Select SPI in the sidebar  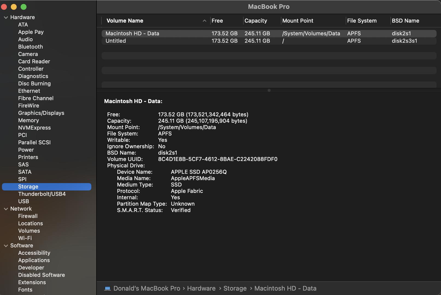[22, 179]
